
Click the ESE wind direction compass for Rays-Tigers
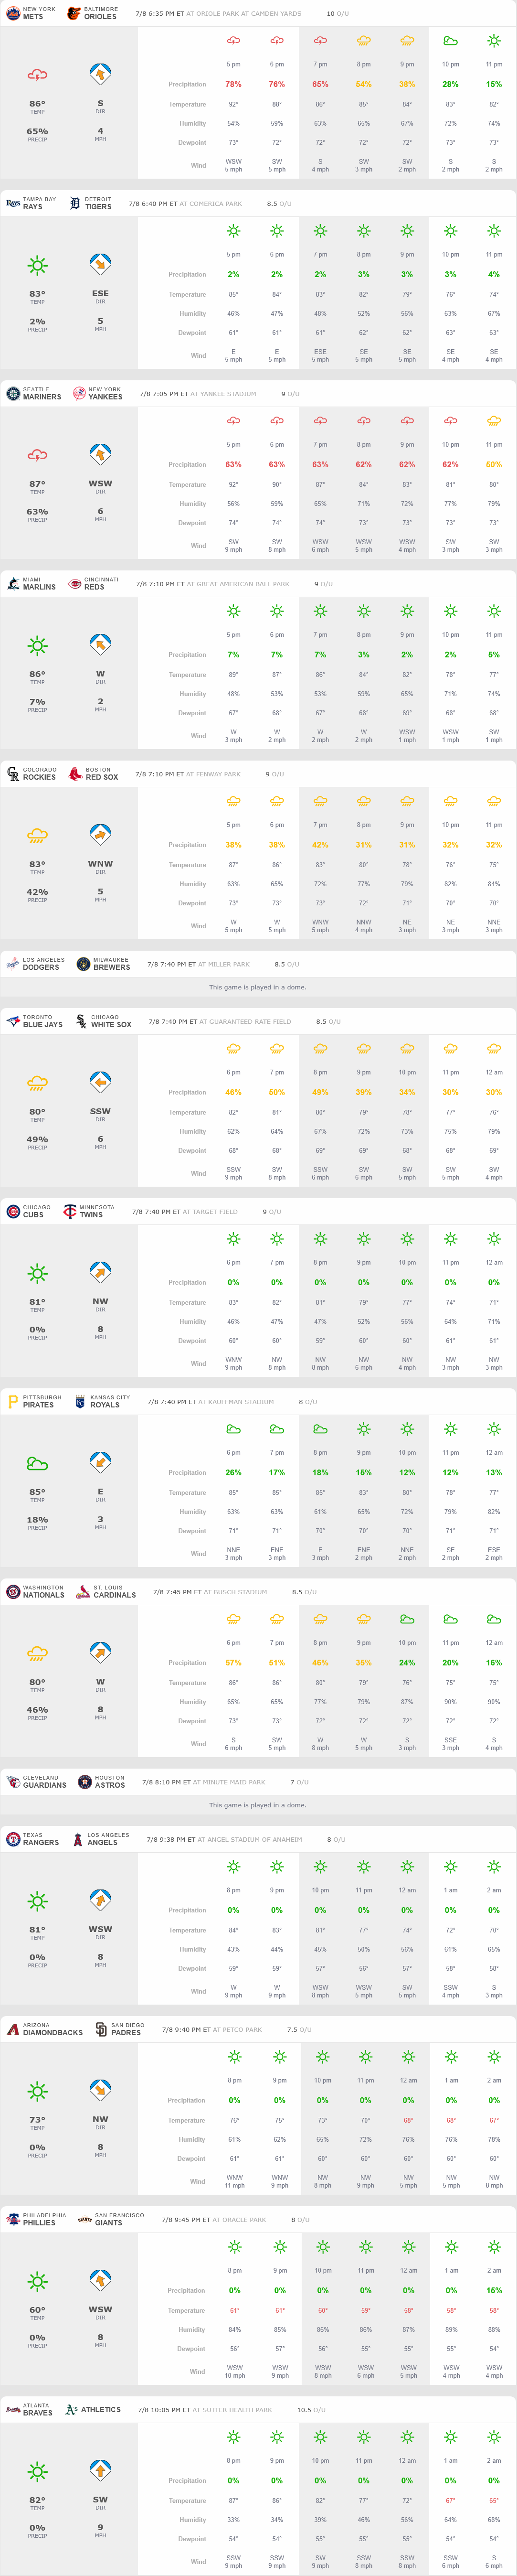[x=100, y=265]
